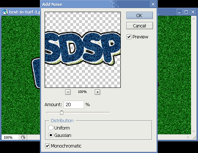
Task: Select Gaussian distribution
Action: tap(51, 135)
